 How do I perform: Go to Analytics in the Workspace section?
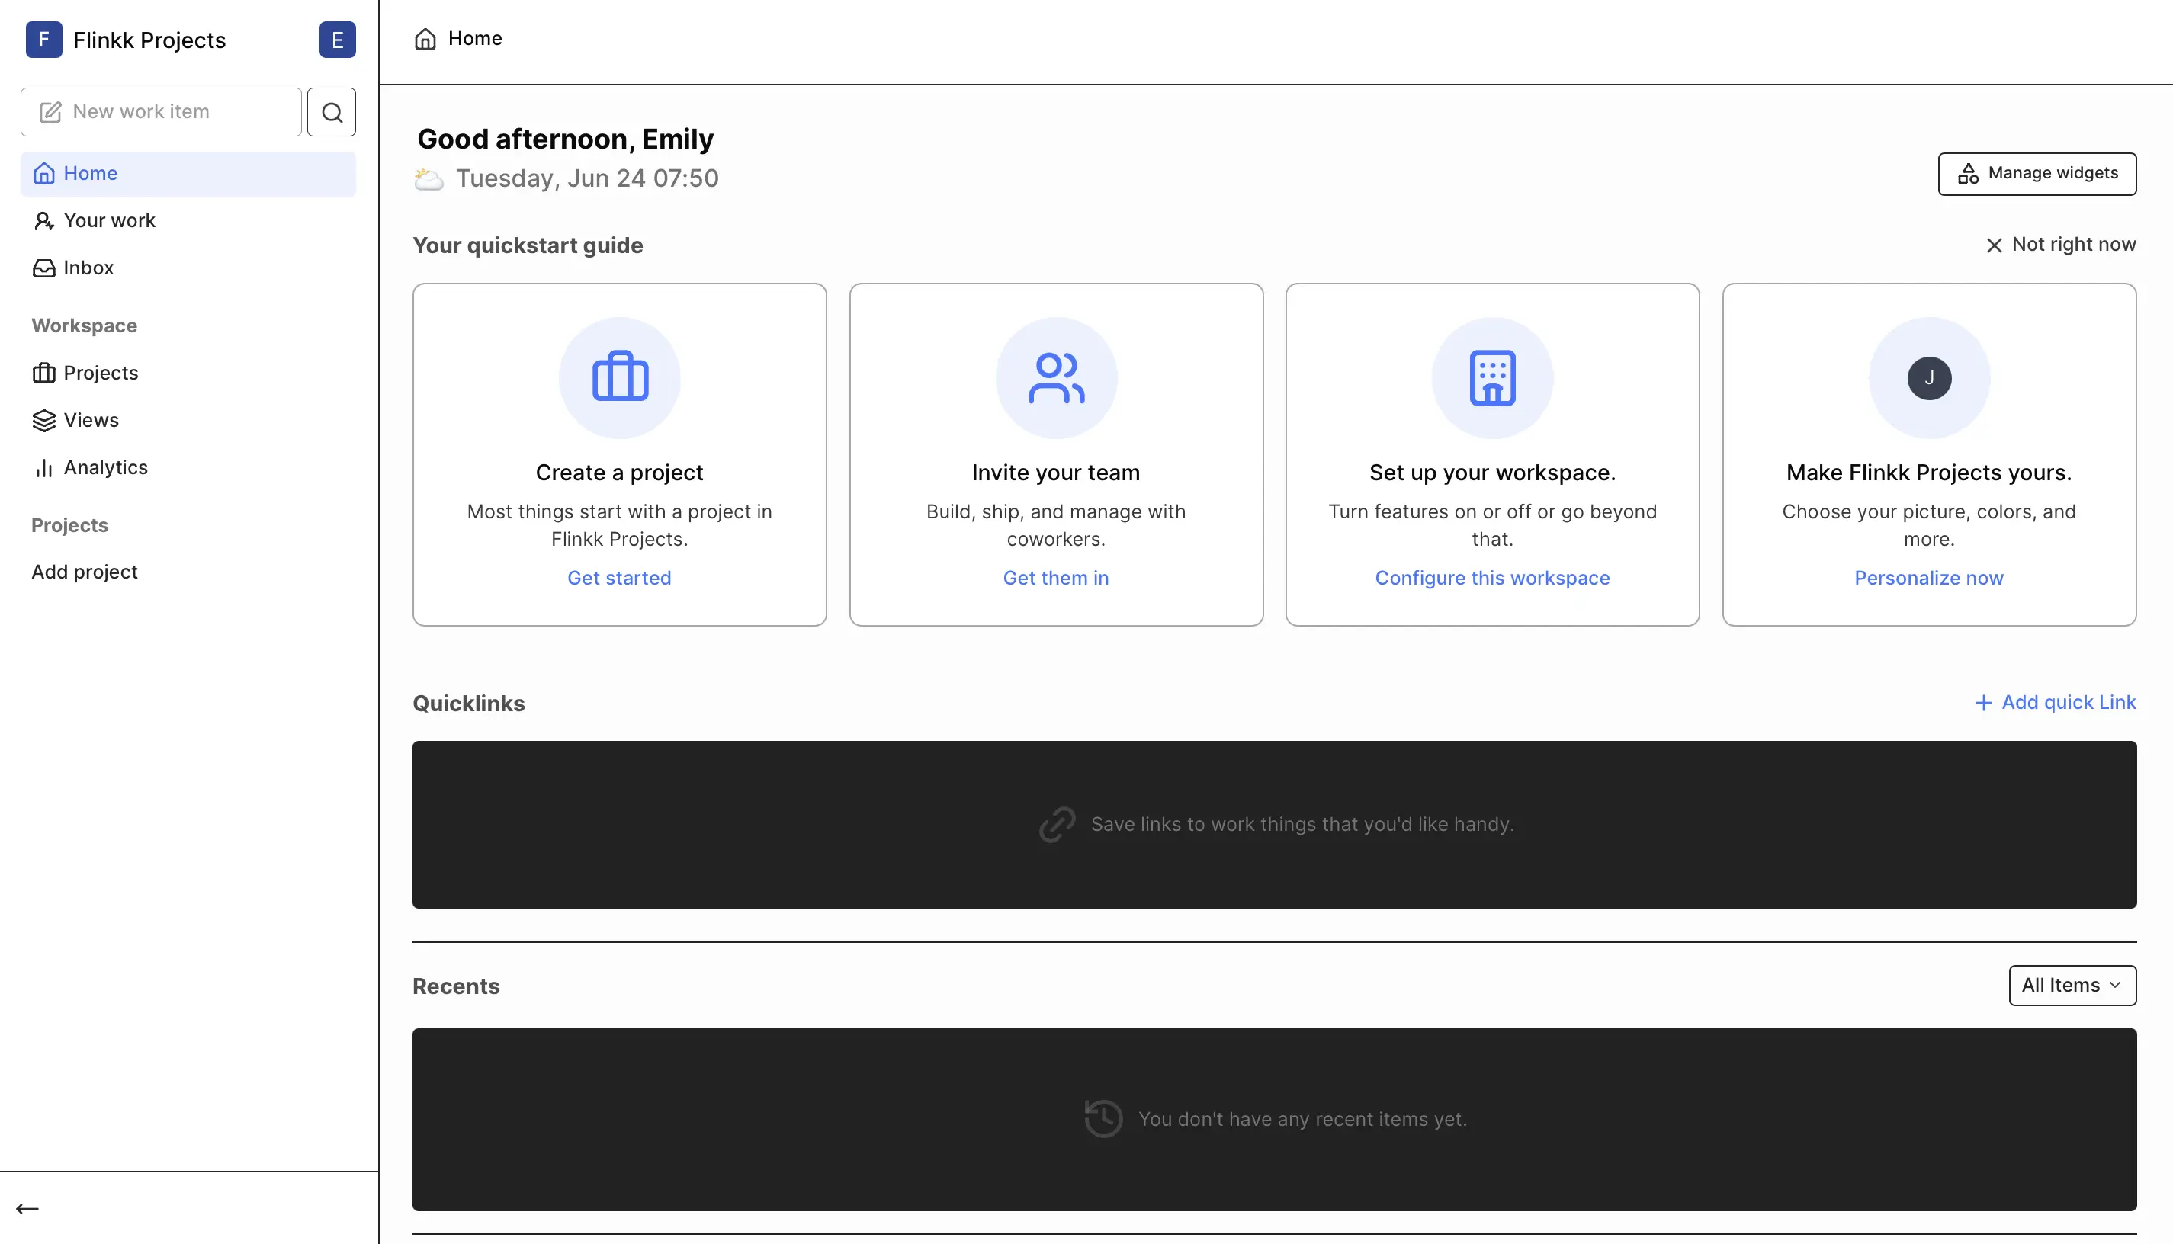click(x=105, y=467)
